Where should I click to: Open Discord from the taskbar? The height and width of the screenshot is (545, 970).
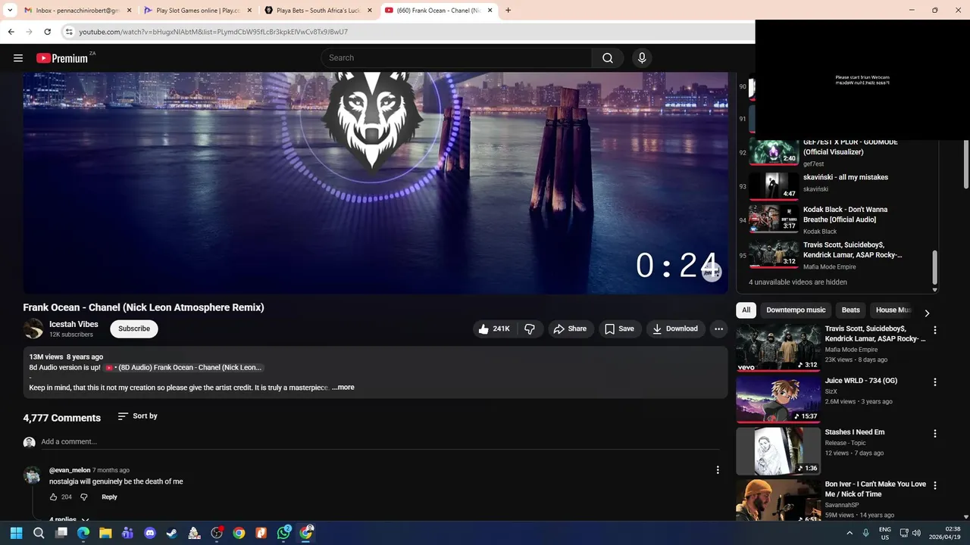point(150,533)
